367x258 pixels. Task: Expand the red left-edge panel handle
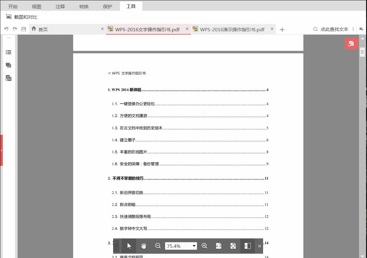pos(2,150)
